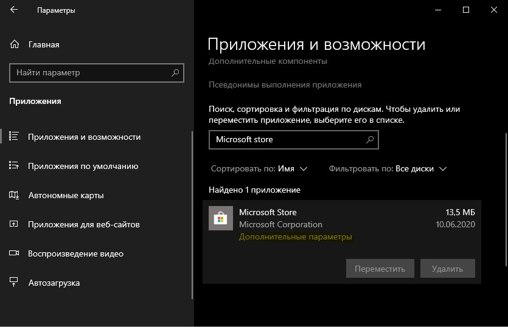Click the Microsoft Corporation publisher text

(x=280, y=224)
